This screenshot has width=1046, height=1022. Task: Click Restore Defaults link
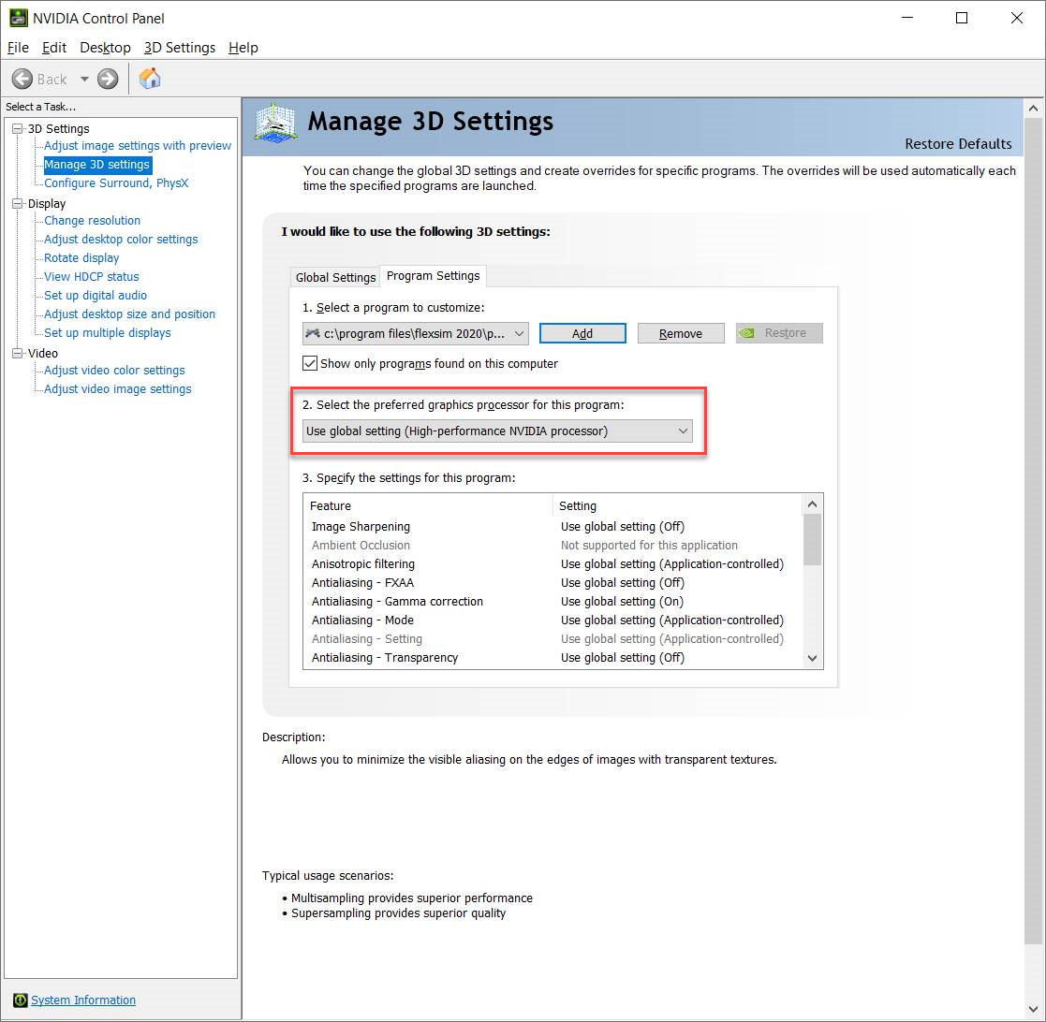click(958, 144)
